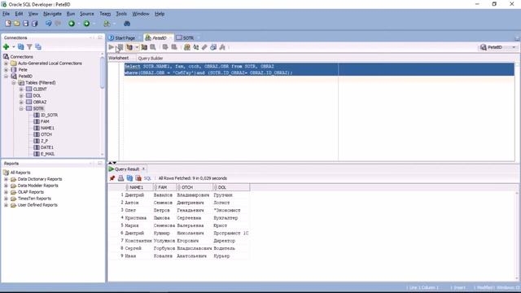Apply filter in Connections panel

(29, 47)
